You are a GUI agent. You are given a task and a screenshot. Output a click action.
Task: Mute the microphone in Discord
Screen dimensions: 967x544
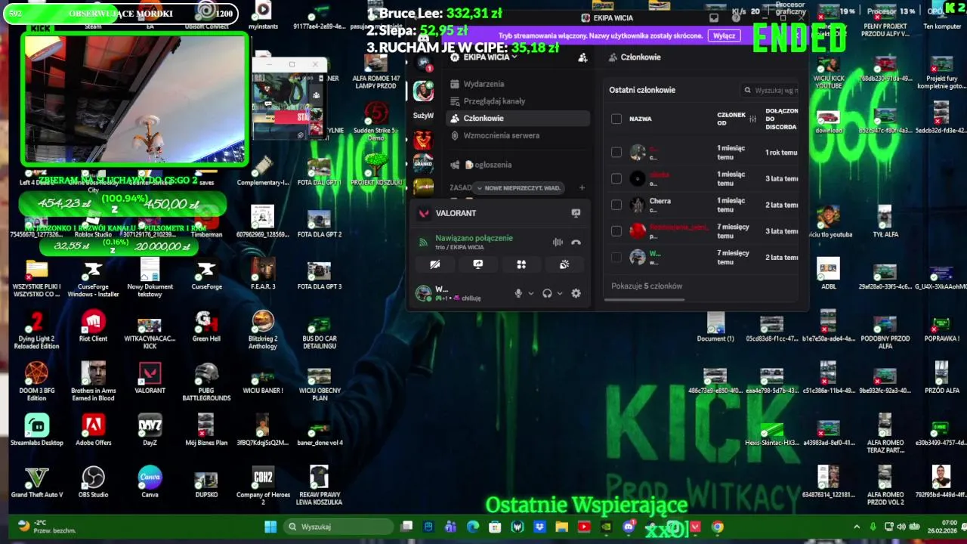pyautogui.click(x=518, y=293)
